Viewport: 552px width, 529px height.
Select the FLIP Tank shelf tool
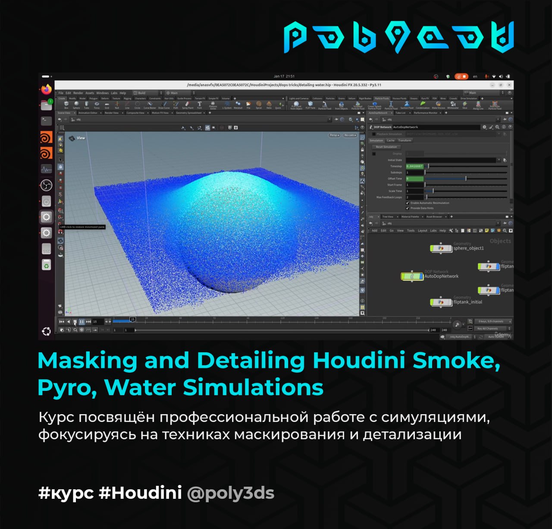click(310, 105)
